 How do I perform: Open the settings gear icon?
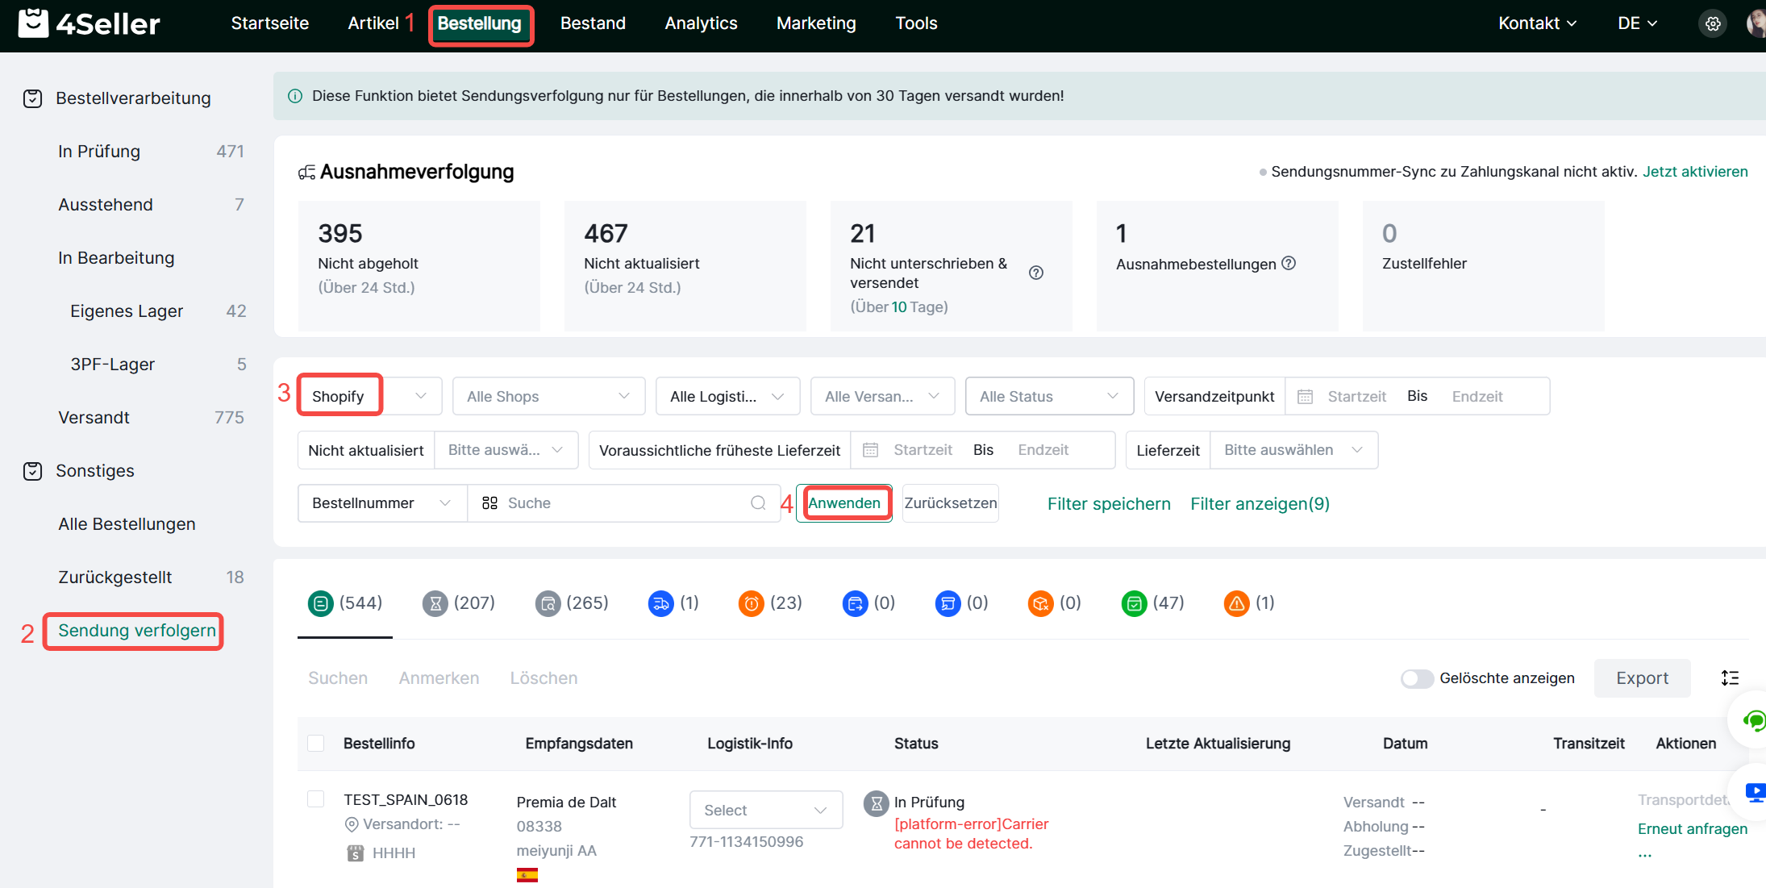(x=1713, y=24)
